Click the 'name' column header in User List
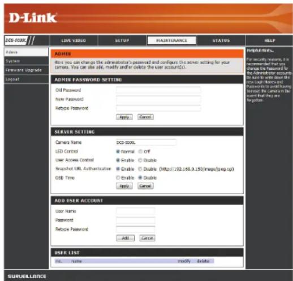 (76, 261)
